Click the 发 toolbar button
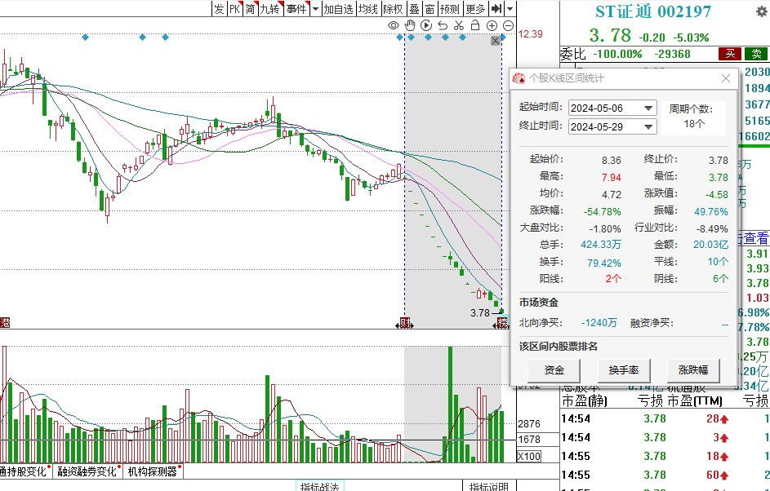The height and width of the screenshot is (491, 770). (x=219, y=9)
